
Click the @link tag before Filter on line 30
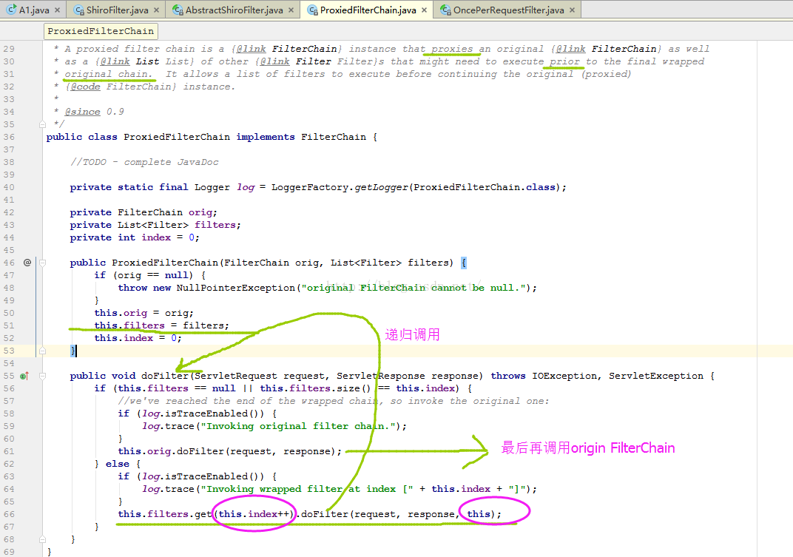pos(274,61)
